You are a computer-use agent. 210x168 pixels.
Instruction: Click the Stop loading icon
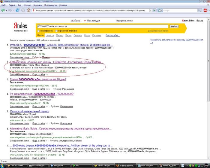click(x=23, y=10)
